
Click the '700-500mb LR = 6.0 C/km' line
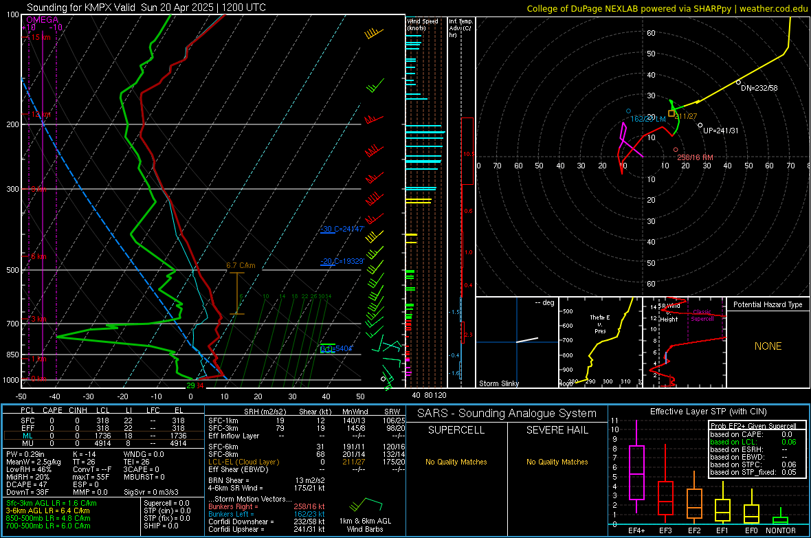click(48, 526)
